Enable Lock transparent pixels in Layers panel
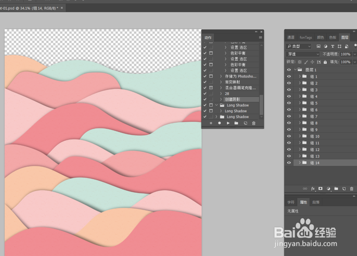Viewport: 357px width, 256px height. (300, 62)
